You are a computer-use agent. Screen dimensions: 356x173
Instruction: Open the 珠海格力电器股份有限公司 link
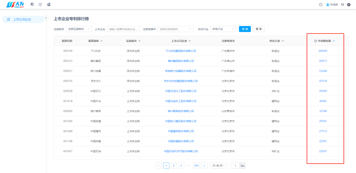[181, 71]
